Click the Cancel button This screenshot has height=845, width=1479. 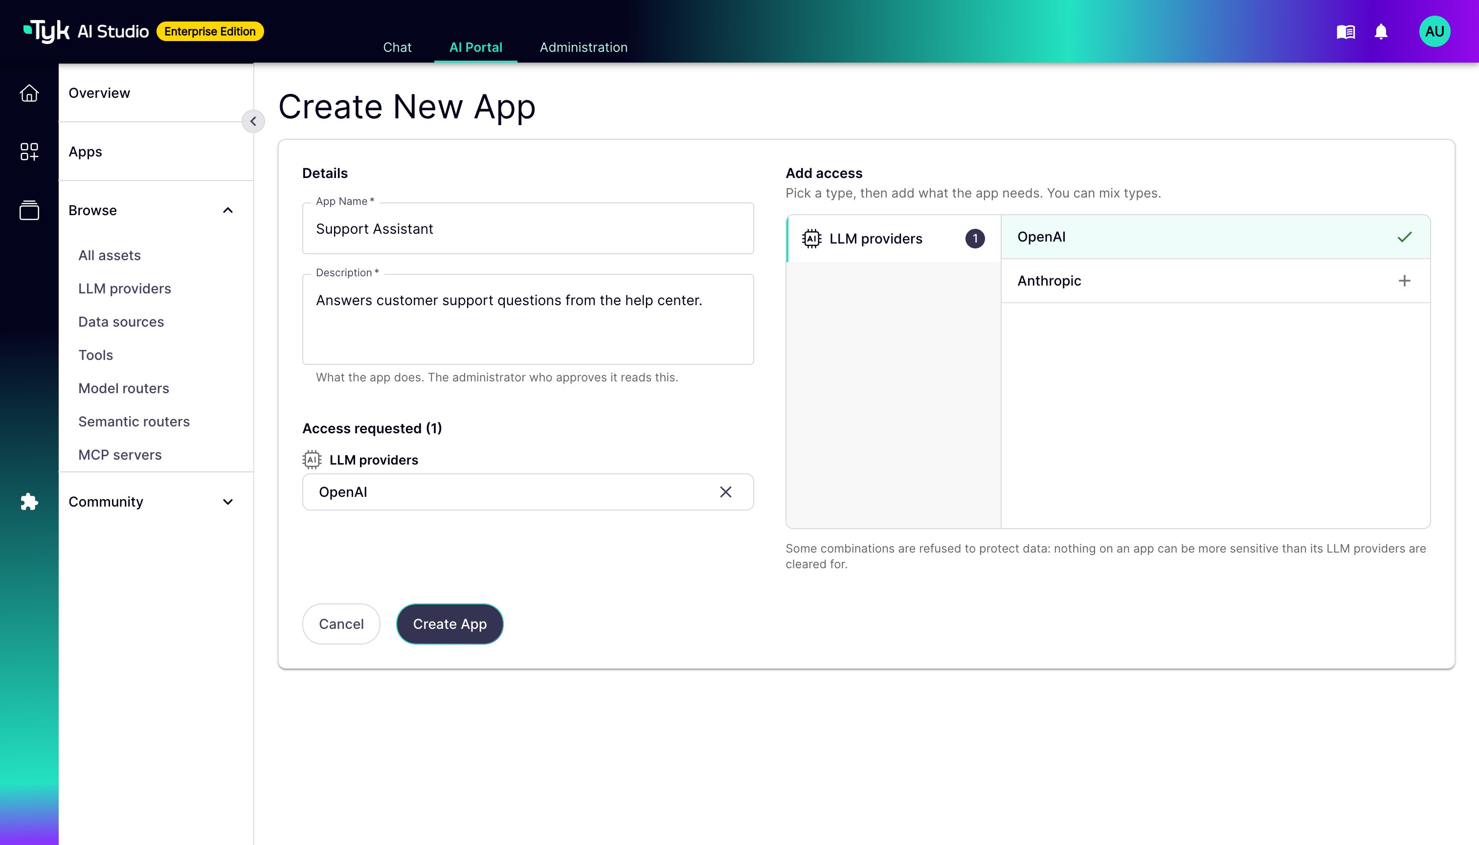tap(341, 624)
